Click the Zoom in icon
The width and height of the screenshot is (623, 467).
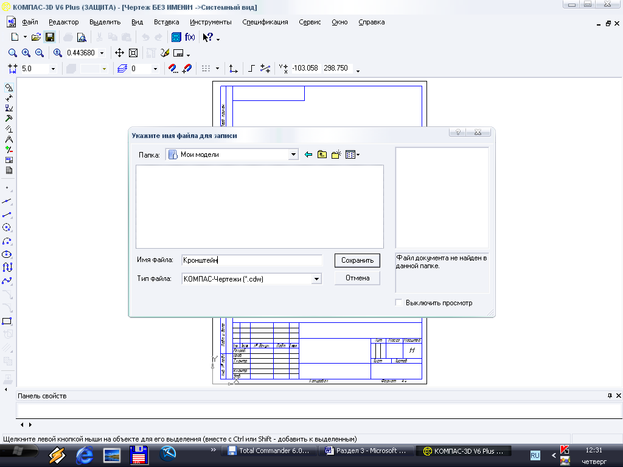point(26,53)
